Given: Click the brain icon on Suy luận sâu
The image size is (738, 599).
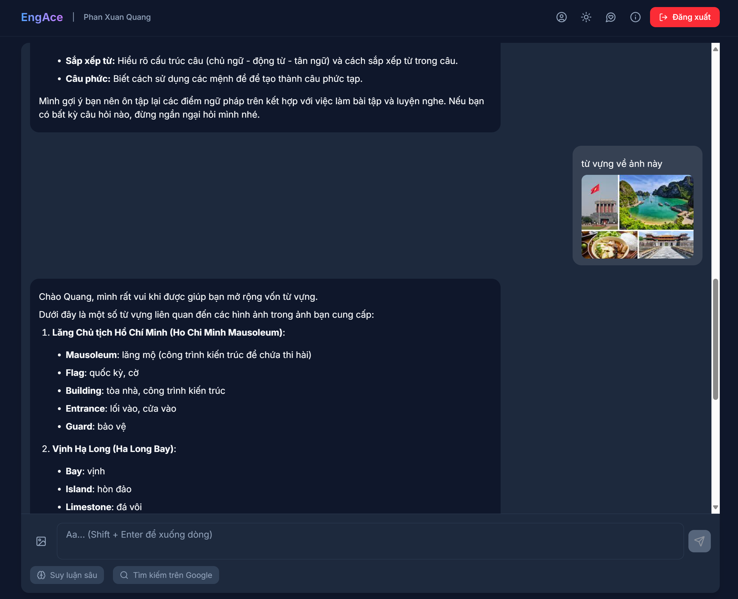Looking at the screenshot, I should 42,575.
